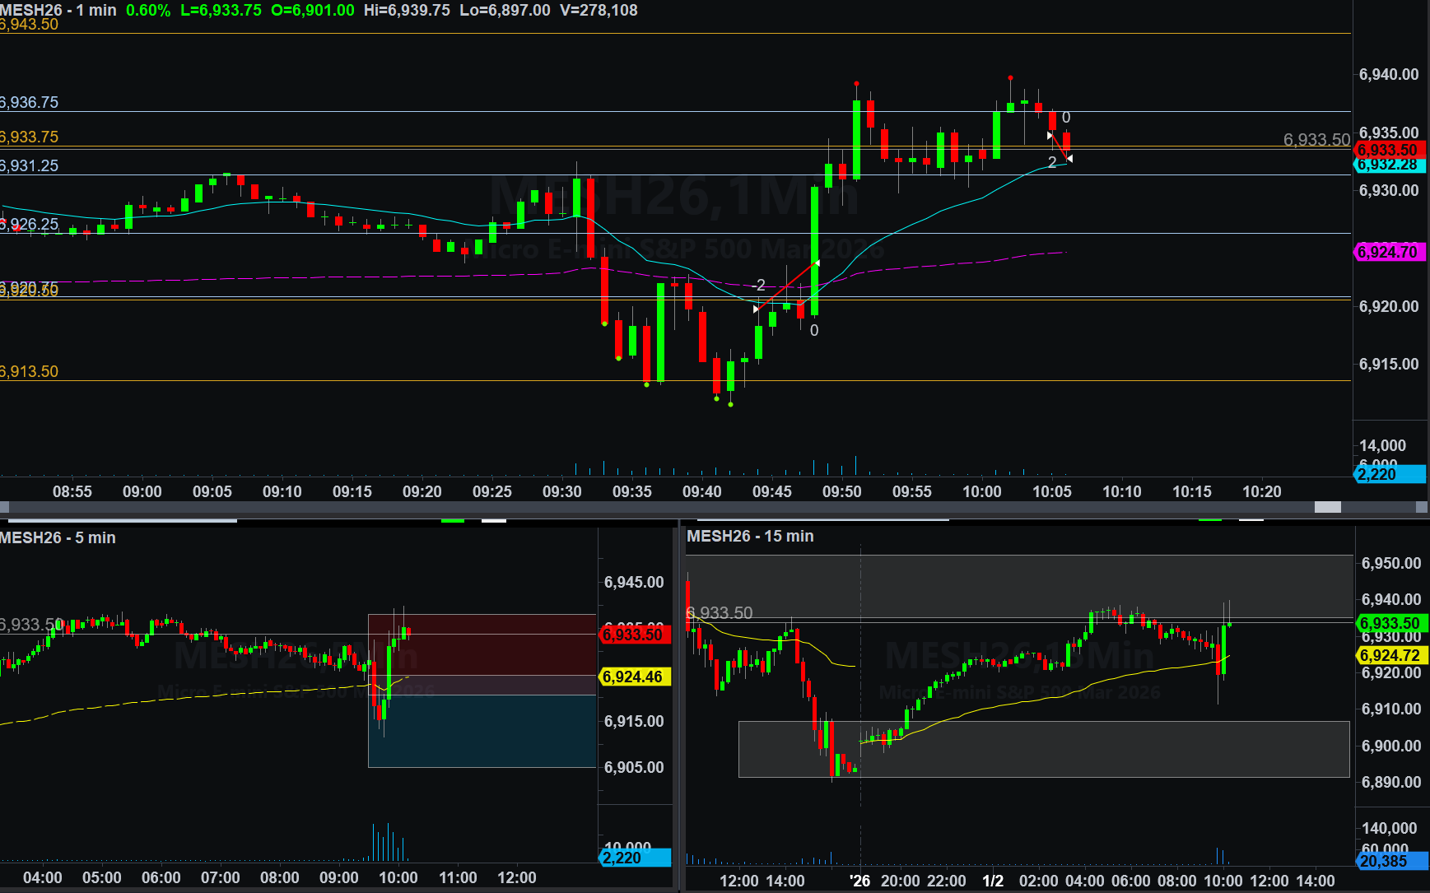Click the scrollbar's right arrow button
The height and width of the screenshot is (893, 1430).
(x=1422, y=507)
